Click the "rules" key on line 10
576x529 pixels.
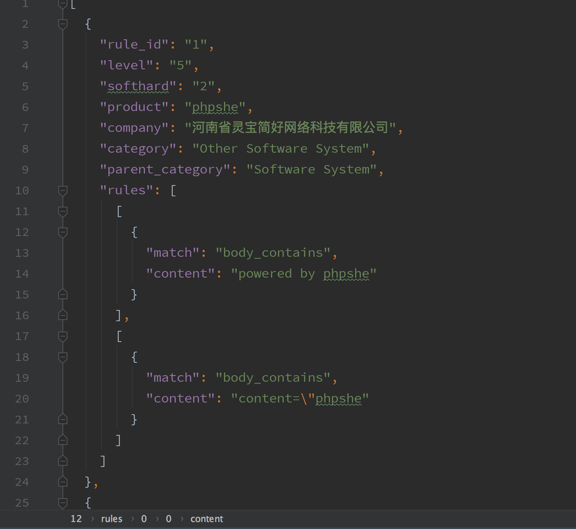coord(126,190)
